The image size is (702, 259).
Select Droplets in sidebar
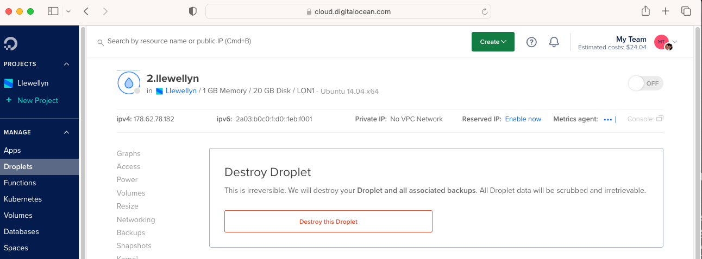[39, 167]
